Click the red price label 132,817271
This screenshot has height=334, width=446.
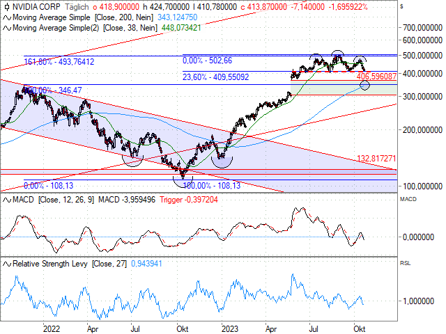coord(376,158)
